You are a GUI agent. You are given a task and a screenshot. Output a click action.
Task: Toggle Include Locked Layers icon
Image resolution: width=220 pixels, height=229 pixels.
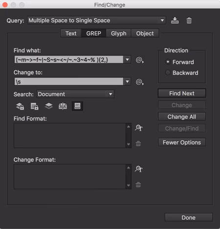pyautogui.click(x=20, y=106)
